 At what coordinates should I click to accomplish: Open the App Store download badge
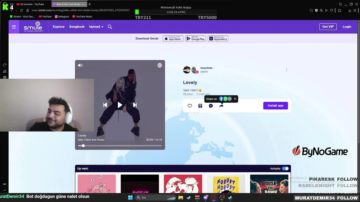[173, 39]
